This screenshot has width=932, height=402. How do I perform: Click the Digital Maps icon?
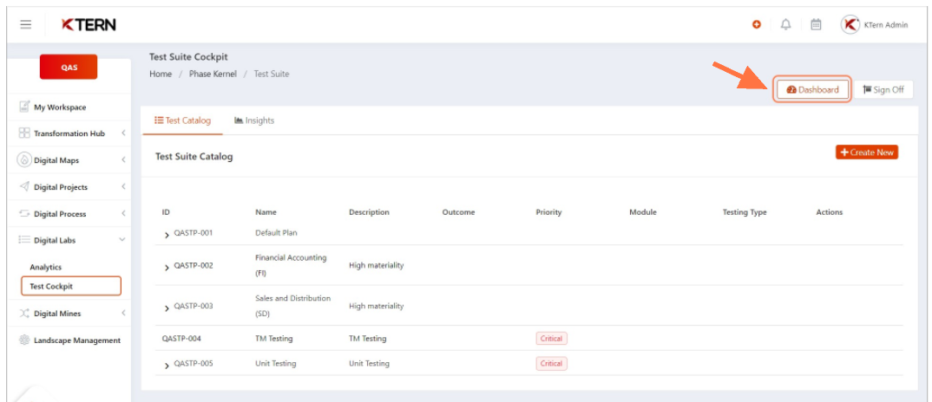click(24, 159)
